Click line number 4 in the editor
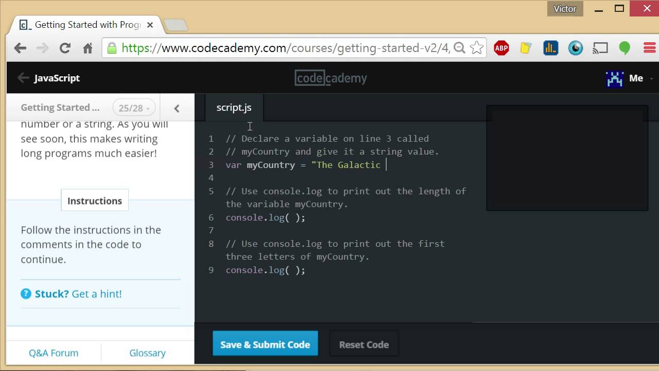 pos(211,178)
